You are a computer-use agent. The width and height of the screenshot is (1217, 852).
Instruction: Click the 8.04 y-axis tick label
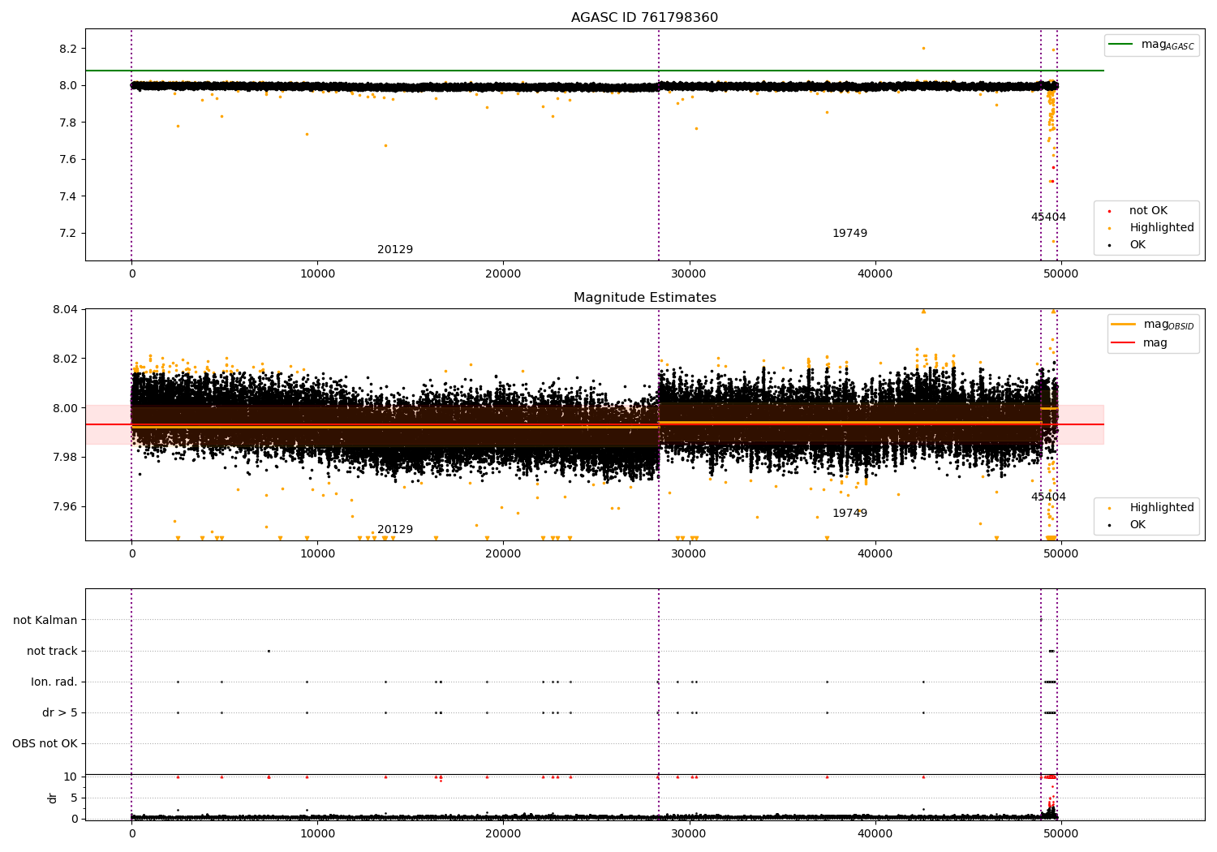pyautogui.click(x=66, y=310)
